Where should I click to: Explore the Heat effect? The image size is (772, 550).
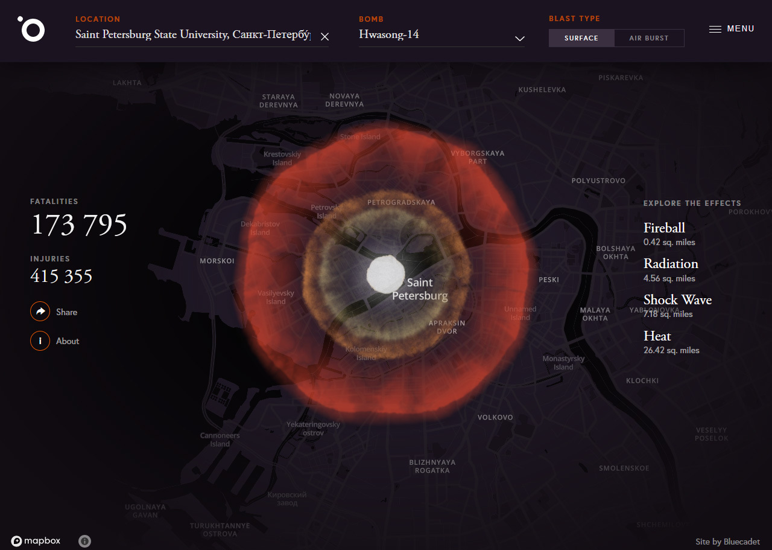point(657,336)
